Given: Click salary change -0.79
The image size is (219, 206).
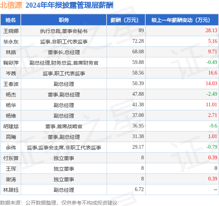Looking at the screenshot, I should coord(212,147).
